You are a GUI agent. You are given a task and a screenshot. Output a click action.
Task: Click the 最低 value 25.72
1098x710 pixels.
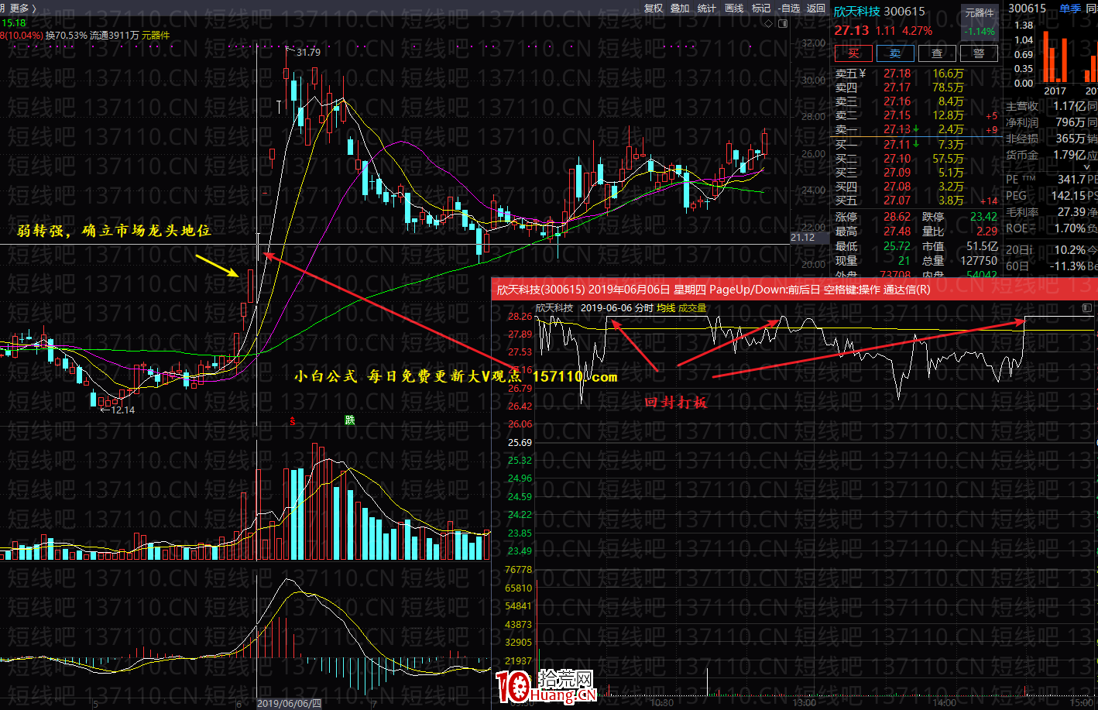pos(897,246)
